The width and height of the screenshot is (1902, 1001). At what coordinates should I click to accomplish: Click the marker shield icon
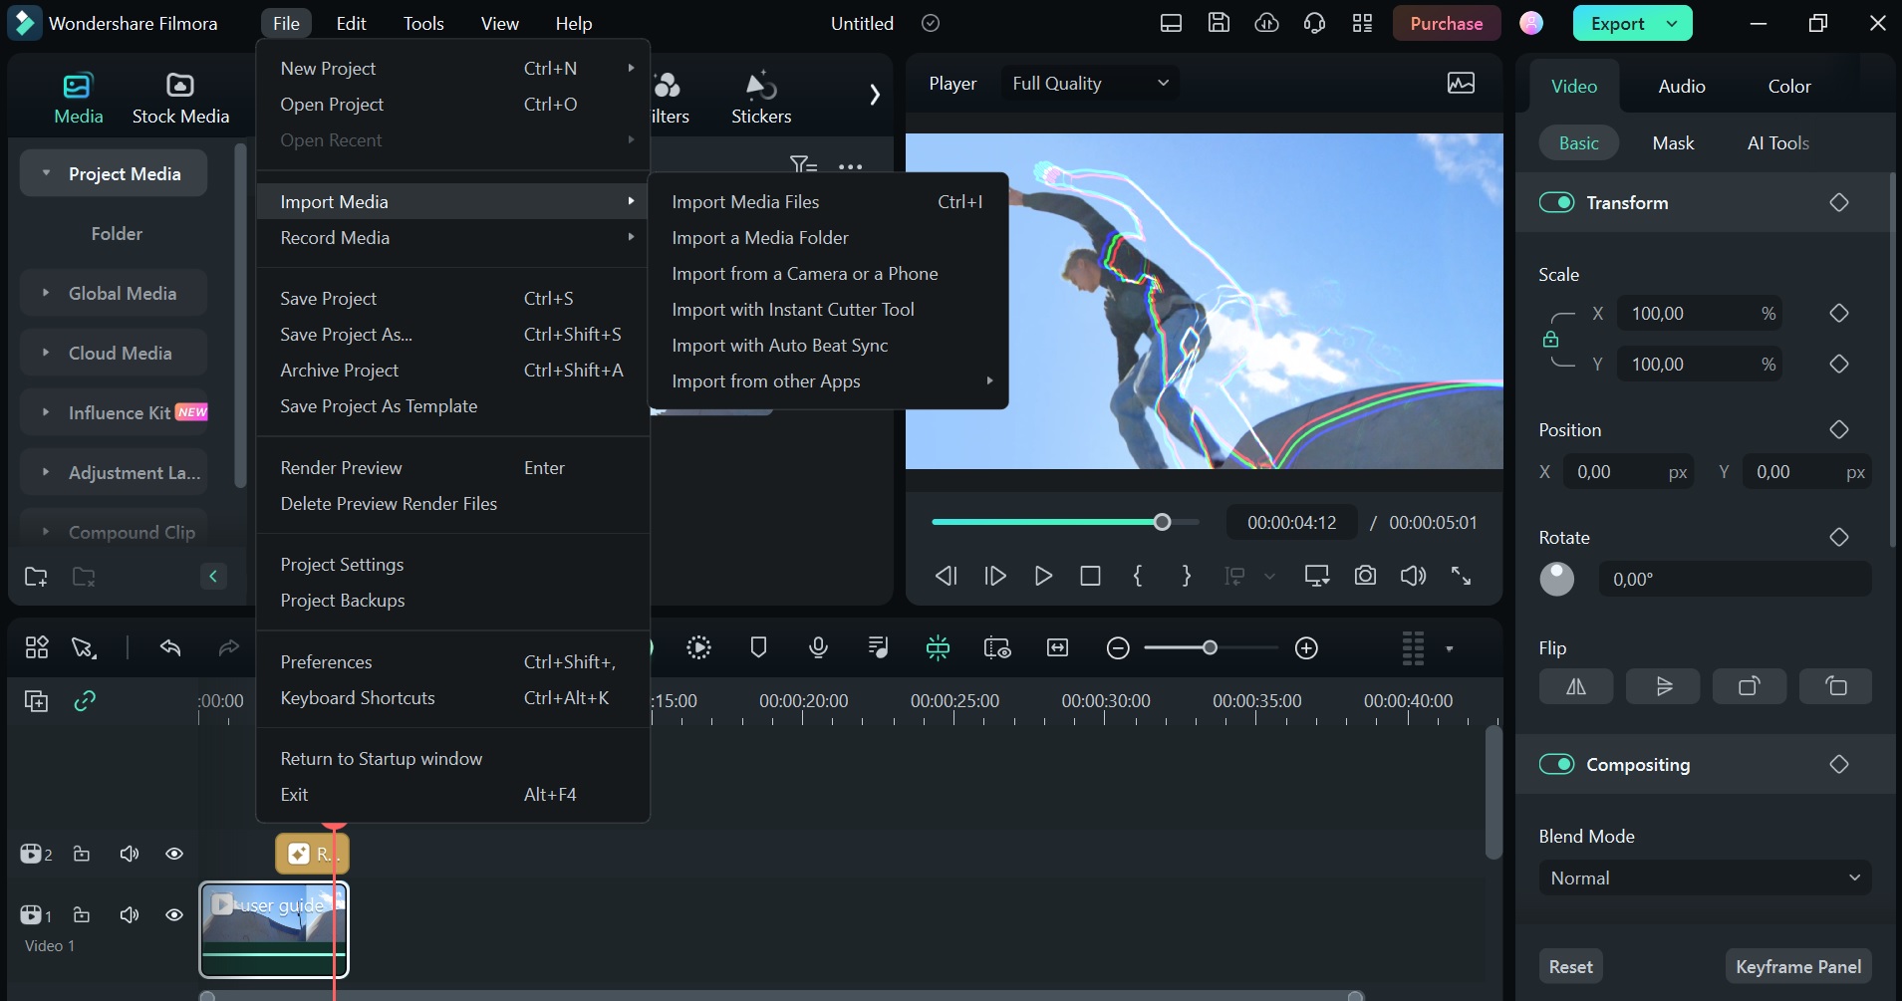(758, 648)
